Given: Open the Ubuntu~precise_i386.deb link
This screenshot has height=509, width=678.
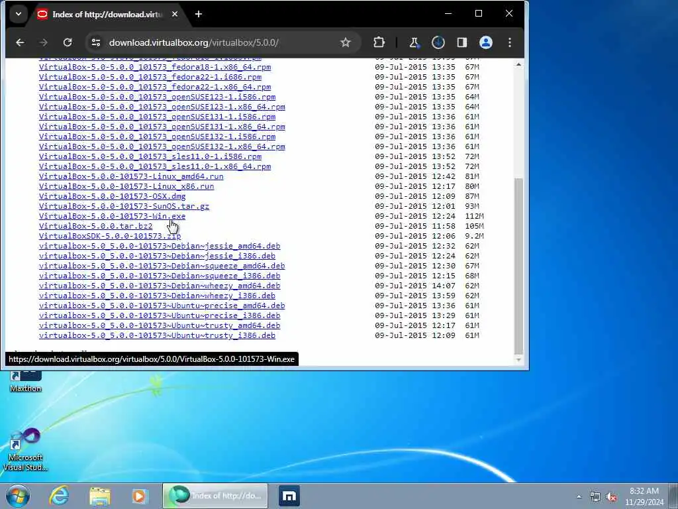Looking at the screenshot, I should [160, 315].
